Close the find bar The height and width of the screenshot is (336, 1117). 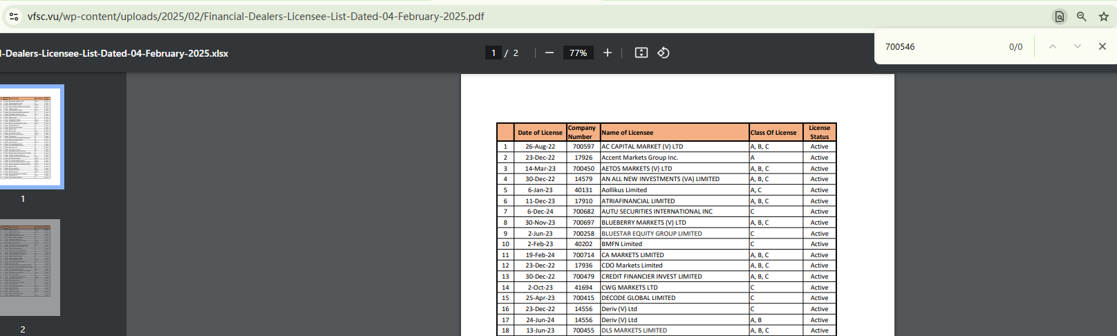1102,46
